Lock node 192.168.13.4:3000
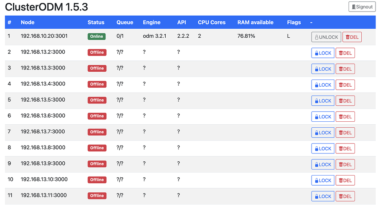This screenshot has width=383, height=205. 323,85
